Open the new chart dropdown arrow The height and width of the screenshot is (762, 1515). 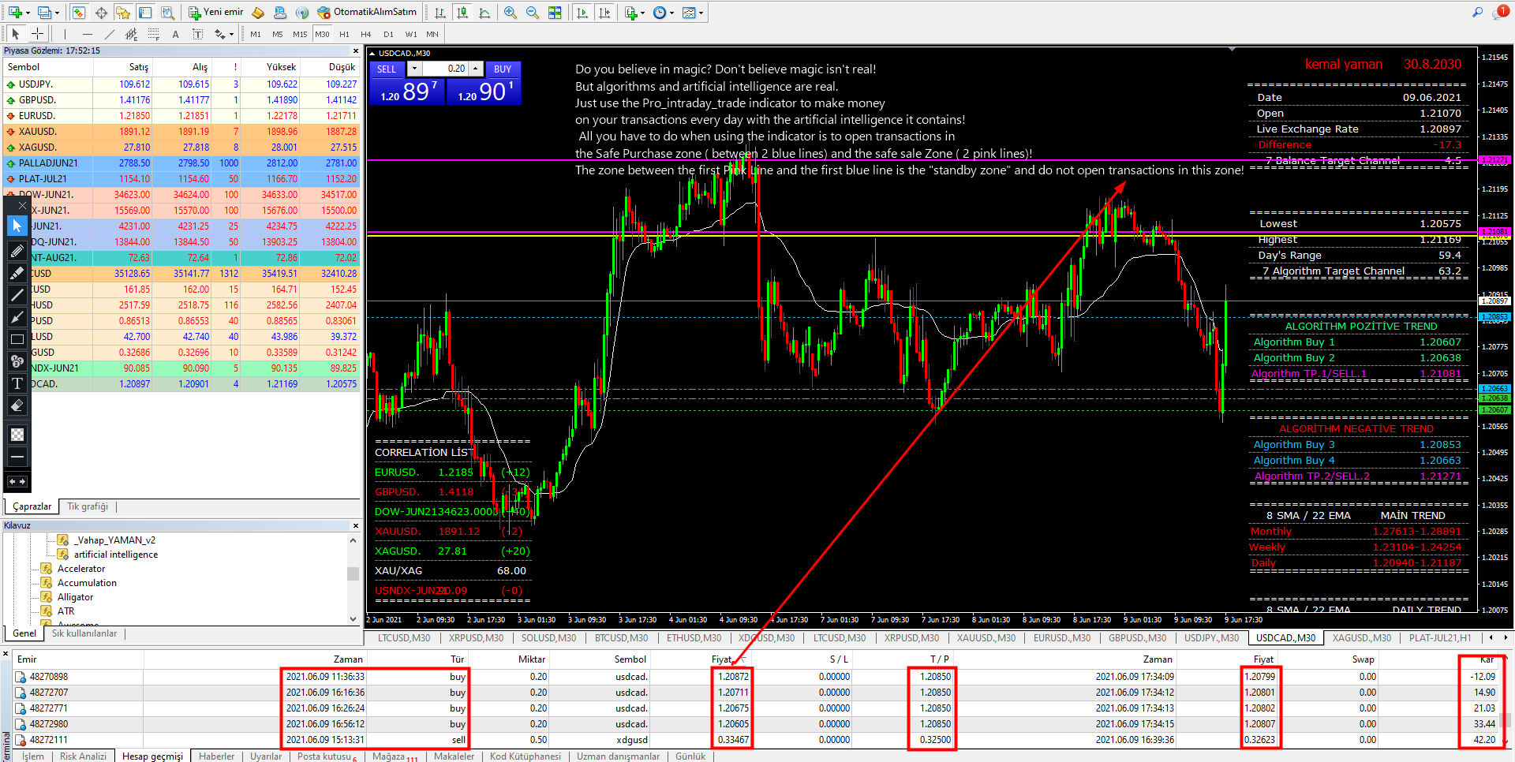click(x=28, y=13)
